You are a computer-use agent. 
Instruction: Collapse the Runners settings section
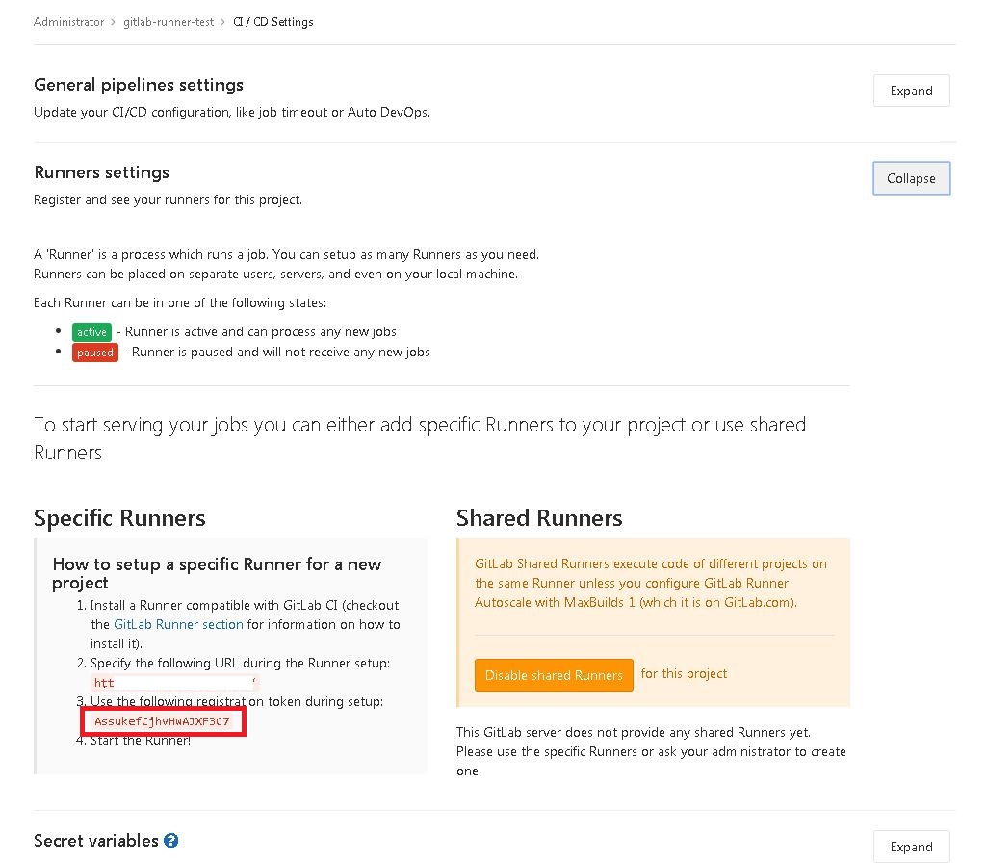pos(911,178)
